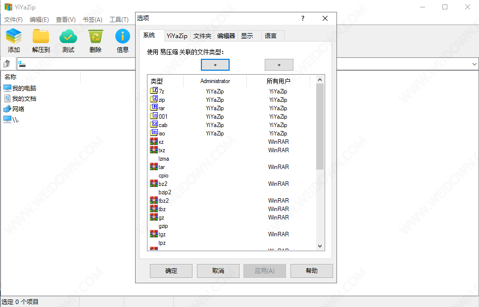479x307 pixels.
Task: Select 我的电脑 computer icon in file list
Action: click(x=7, y=88)
